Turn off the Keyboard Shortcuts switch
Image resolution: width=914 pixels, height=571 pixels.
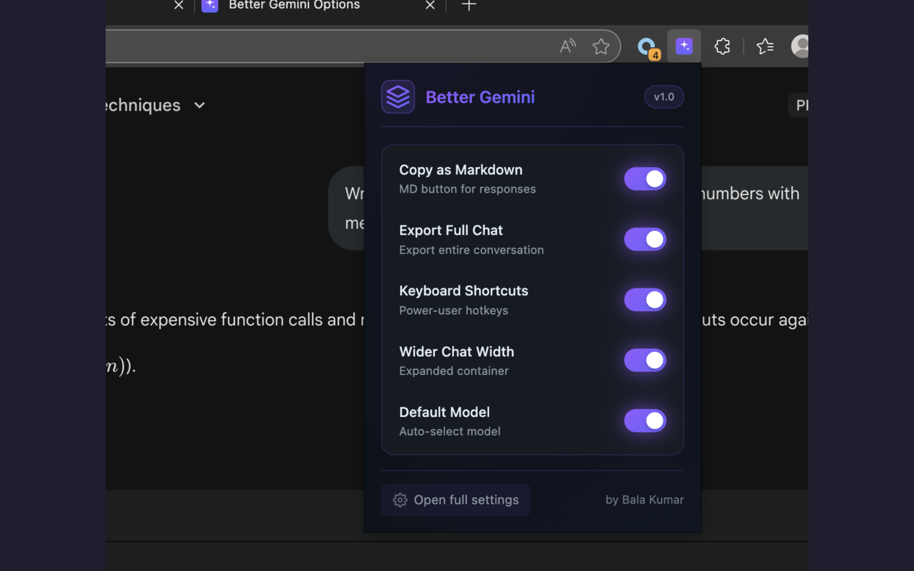click(645, 300)
